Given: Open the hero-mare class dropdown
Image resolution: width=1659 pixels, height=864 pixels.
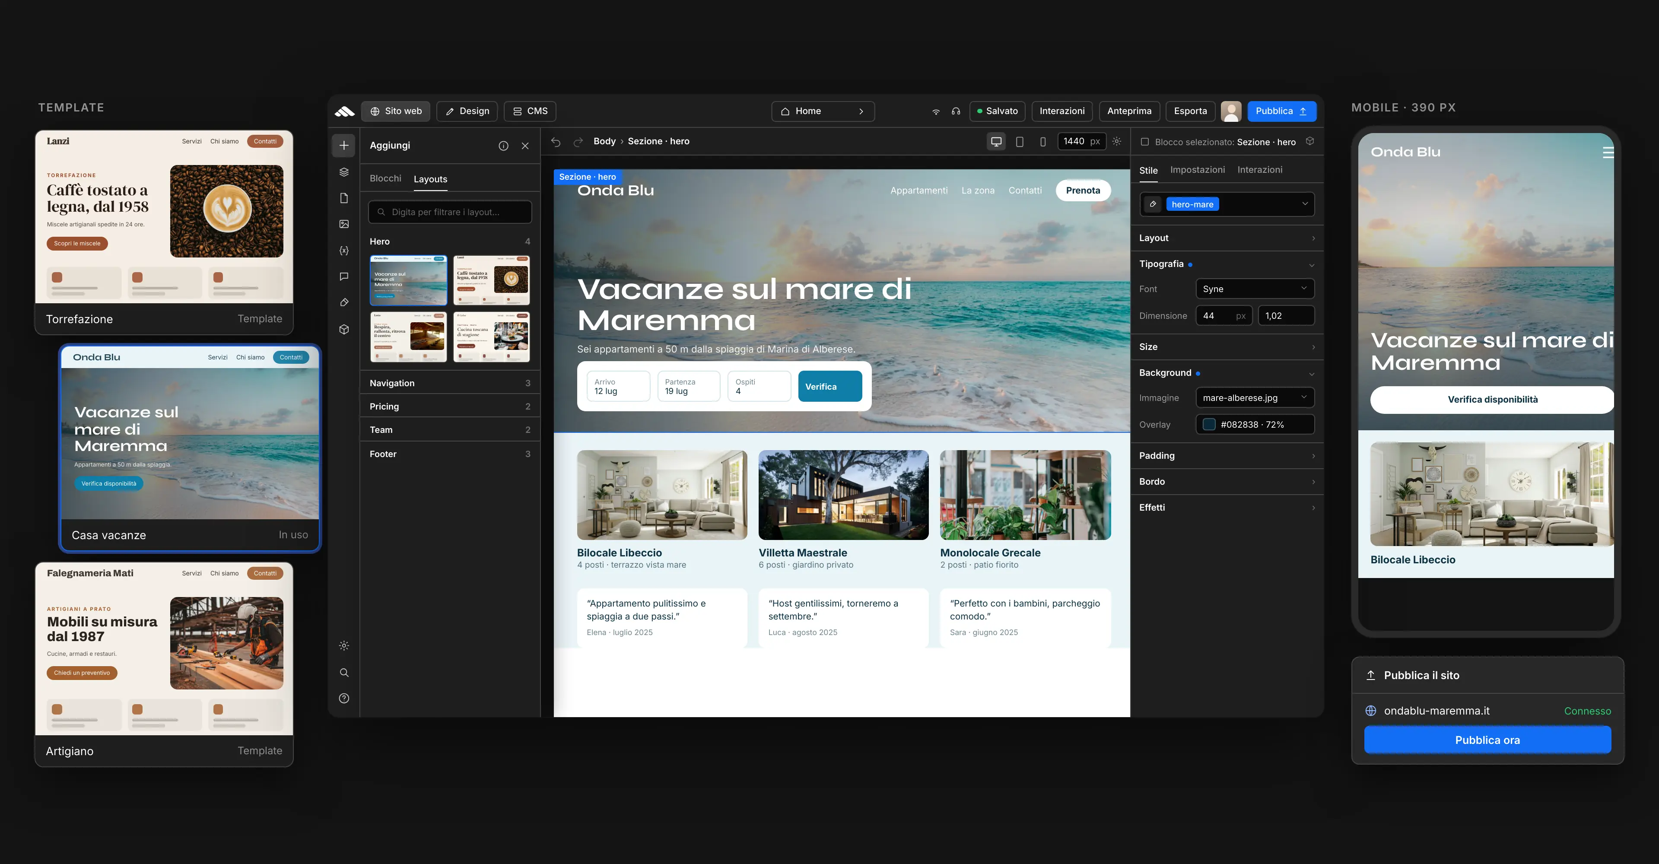Looking at the screenshot, I should [1227, 204].
